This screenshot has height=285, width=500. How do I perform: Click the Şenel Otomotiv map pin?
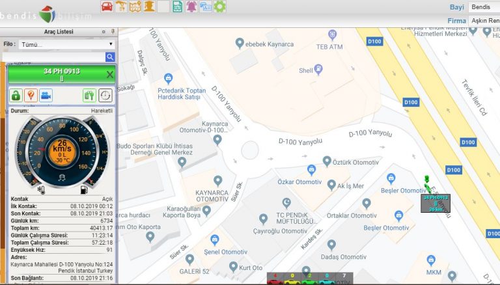[x=215, y=239]
